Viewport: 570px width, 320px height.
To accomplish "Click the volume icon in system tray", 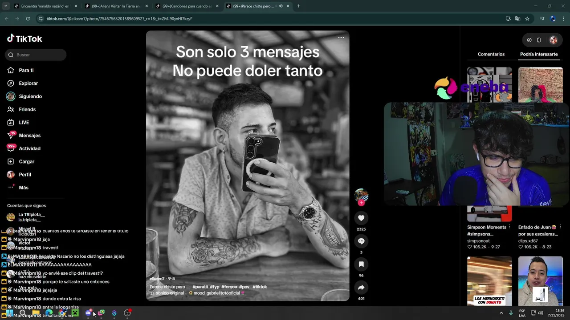I will tap(540, 313).
